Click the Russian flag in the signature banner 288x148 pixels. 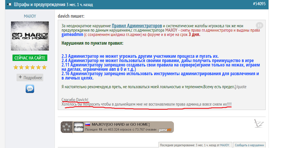click(87, 124)
